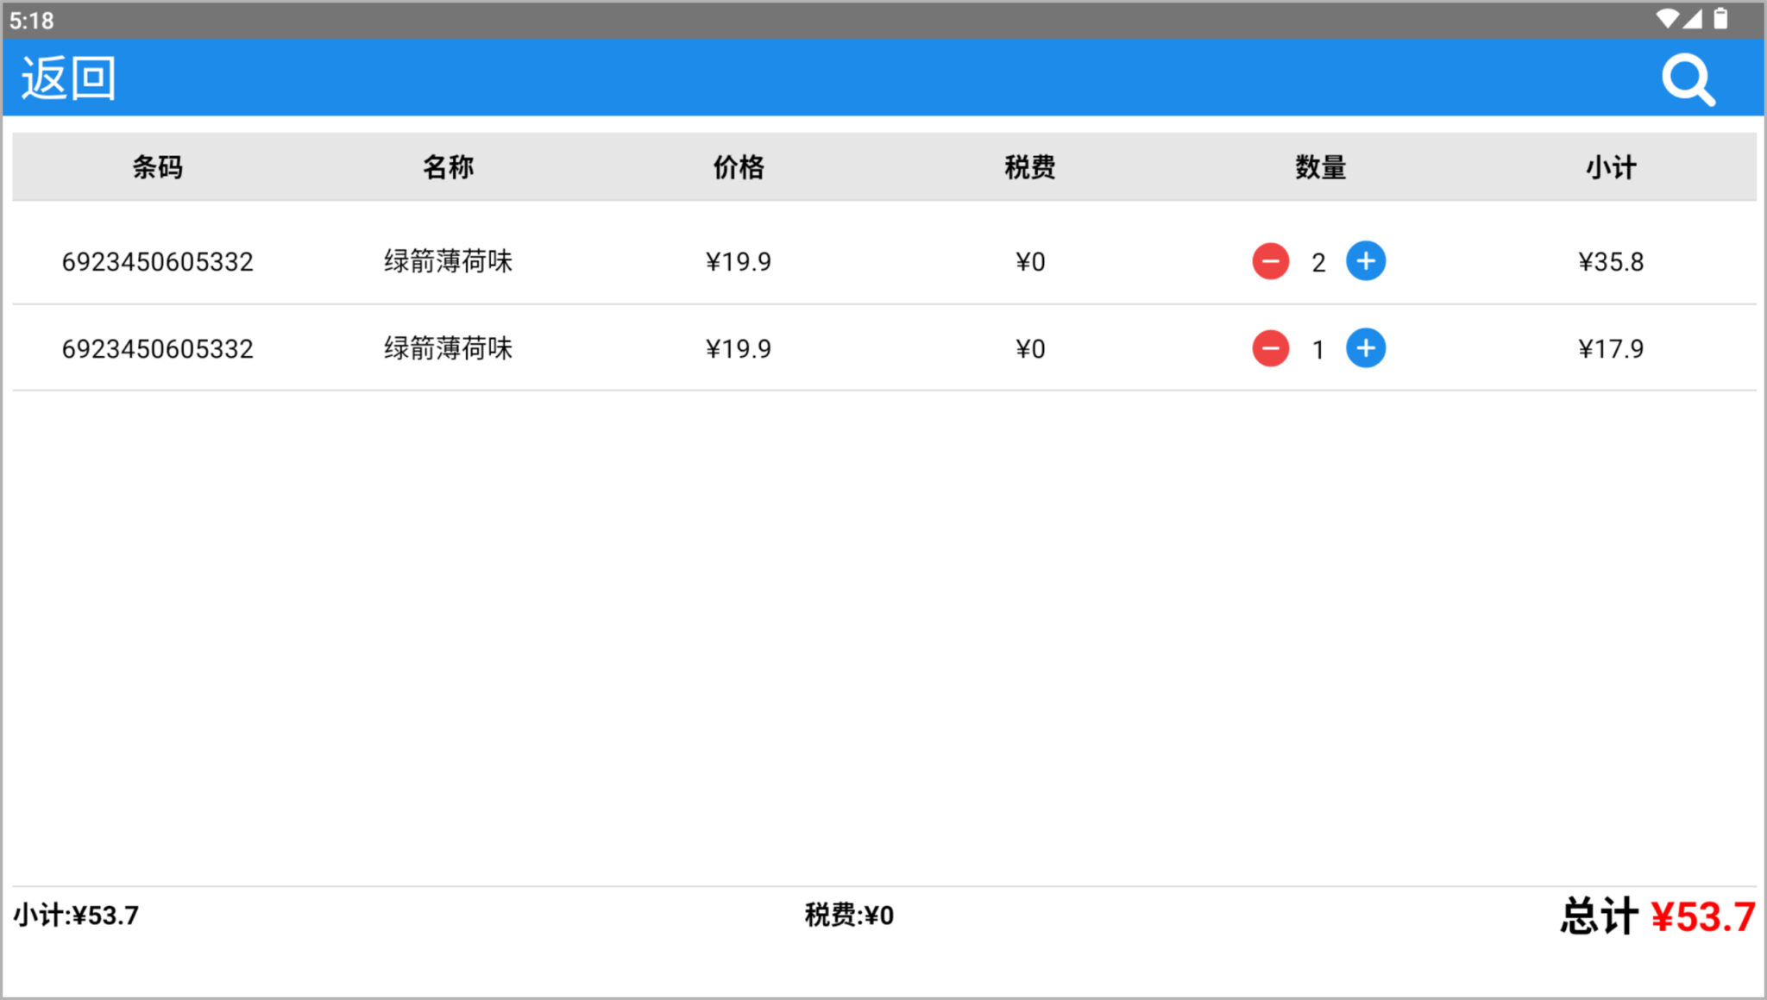Tap red minus on second row
The width and height of the screenshot is (1767, 1000).
click(x=1270, y=348)
